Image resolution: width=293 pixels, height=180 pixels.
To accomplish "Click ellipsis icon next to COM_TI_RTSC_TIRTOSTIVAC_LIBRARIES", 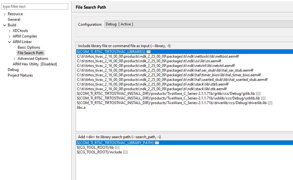I will pyautogui.click(x=149, y=52).
